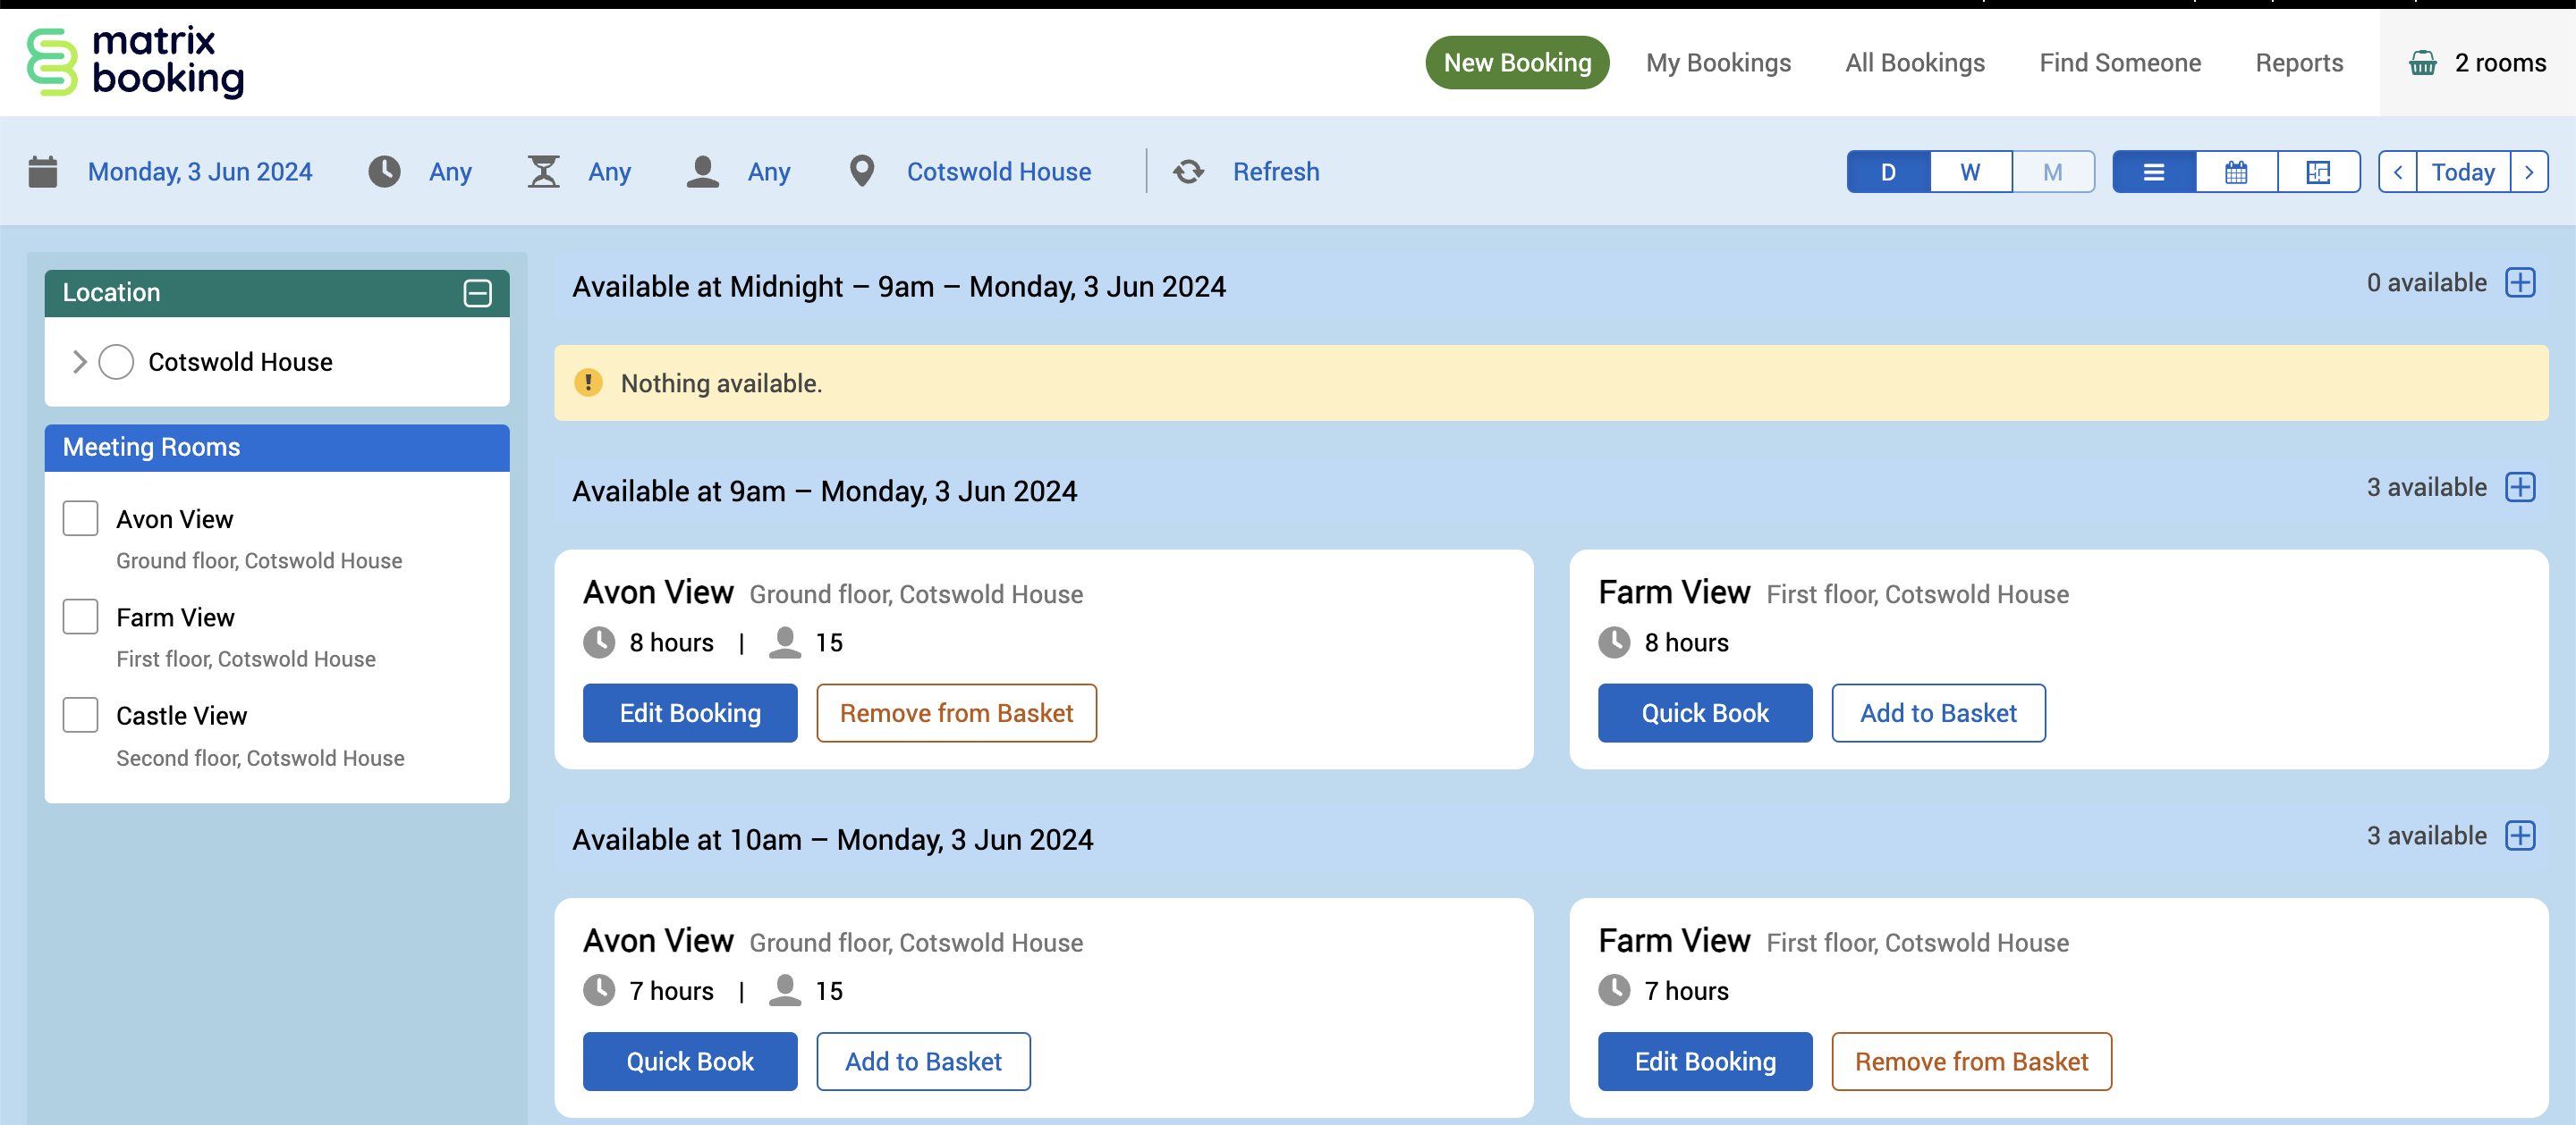Screen dimensions: 2576x1125
Task: Open the Reports menu item
Action: [x=2298, y=63]
